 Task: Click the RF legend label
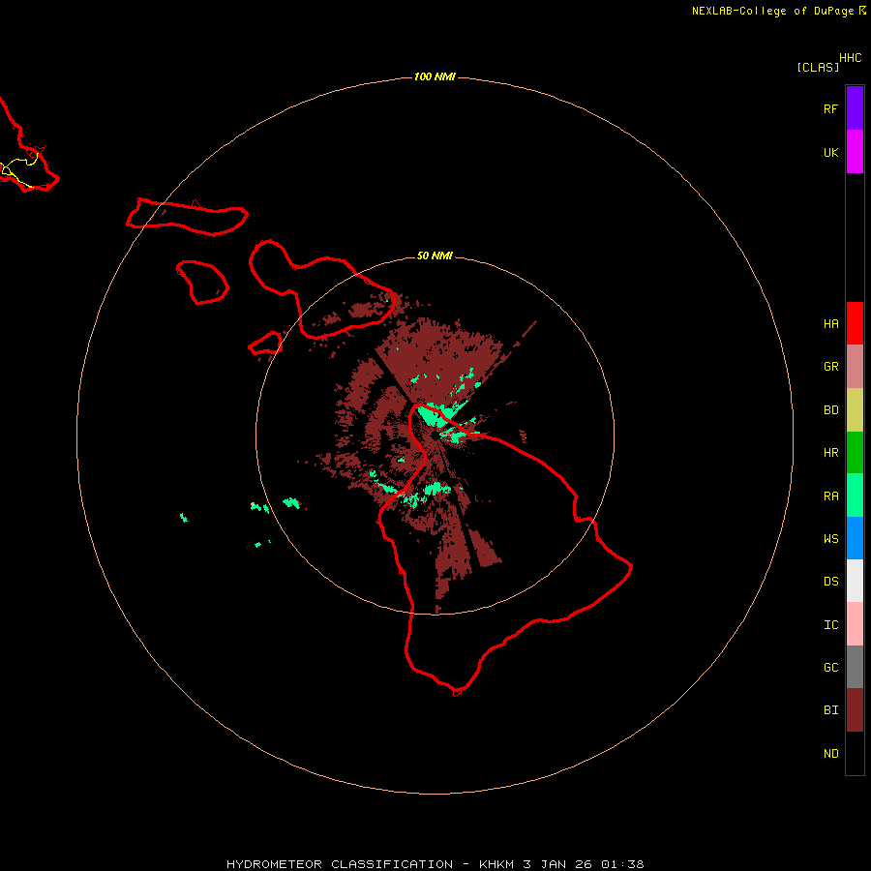(x=830, y=109)
